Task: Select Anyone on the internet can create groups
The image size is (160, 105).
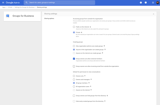Action: tap(74, 53)
